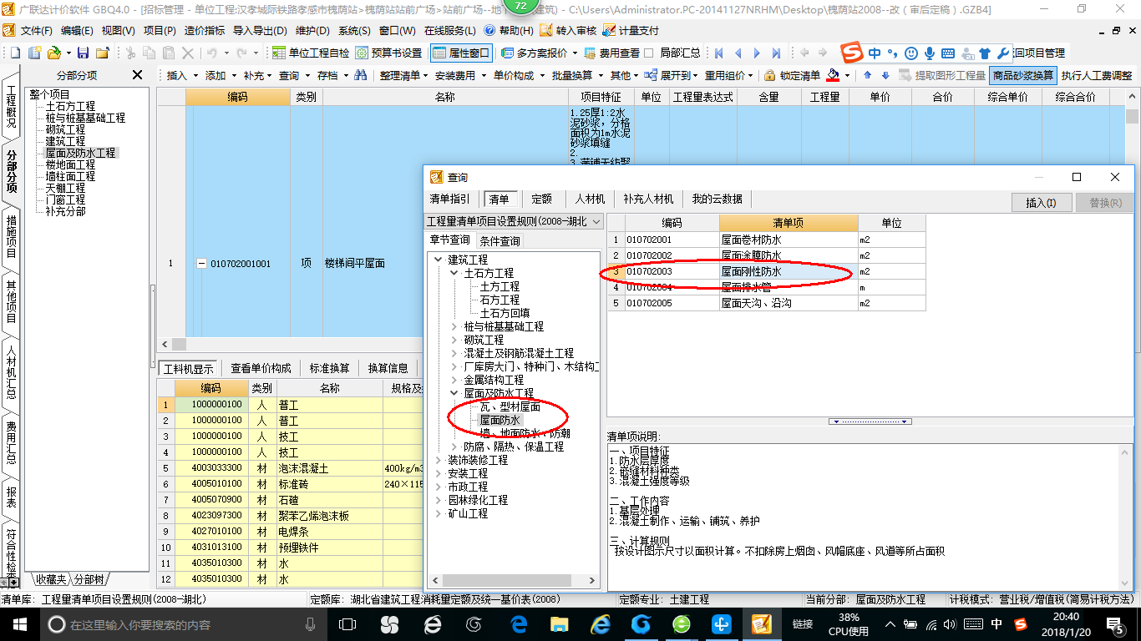This screenshot has height=641, width=1141.
Task: Check the 局部汇总 checkbox
Action: tap(648, 53)
